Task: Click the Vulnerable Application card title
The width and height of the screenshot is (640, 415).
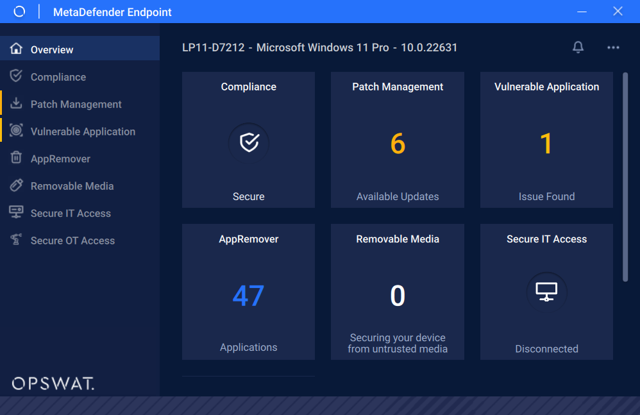Action: click(546, 87)
